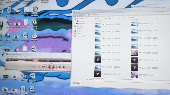170x95 pixels.
Task: Select the file IMG_20200814_135509
Action: click(x=107, y=67)
